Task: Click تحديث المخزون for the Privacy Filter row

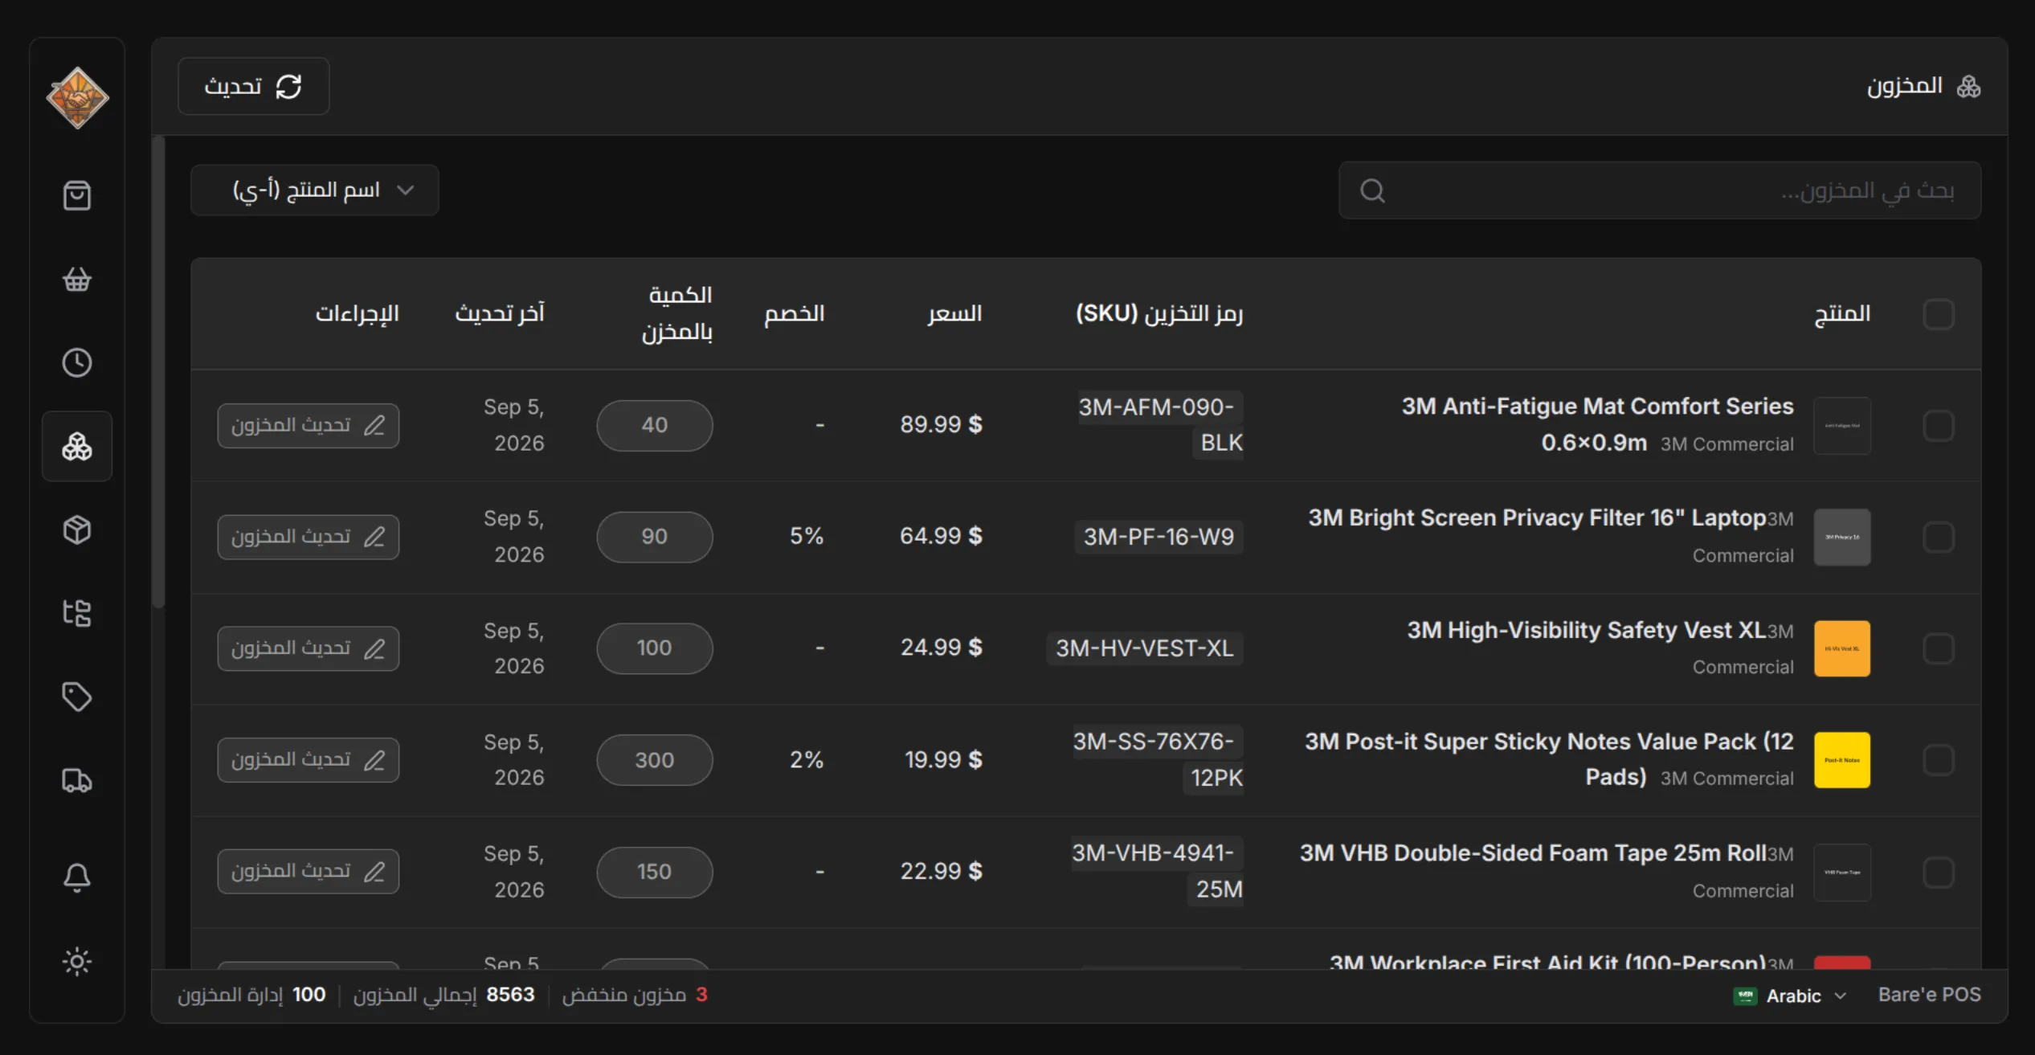Action: click(x=309, y=537)
